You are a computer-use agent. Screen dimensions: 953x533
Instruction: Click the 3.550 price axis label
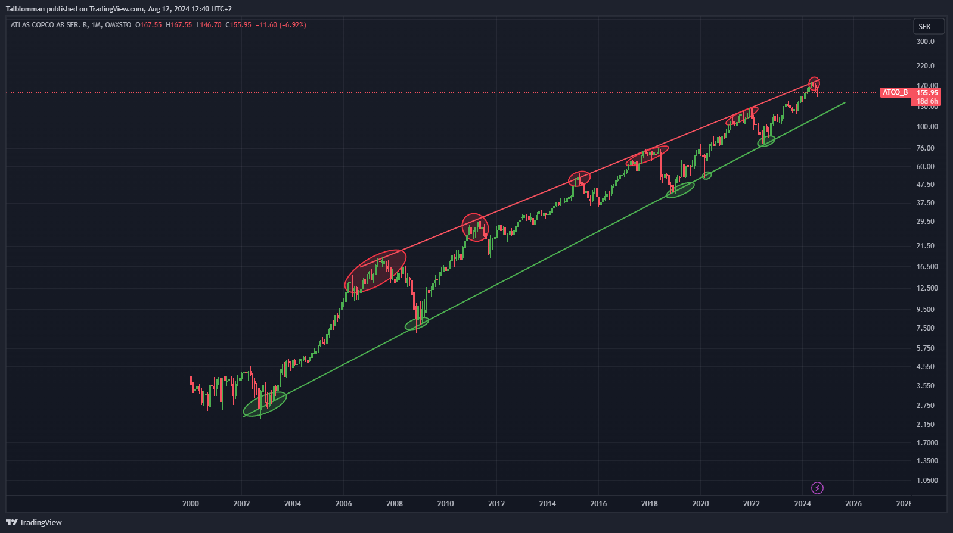pyautogui.click(x=926, y=386)
